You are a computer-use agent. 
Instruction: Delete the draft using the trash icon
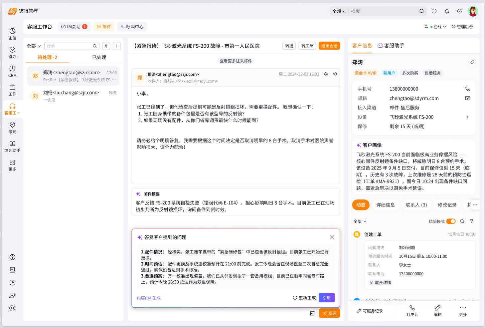312,313
